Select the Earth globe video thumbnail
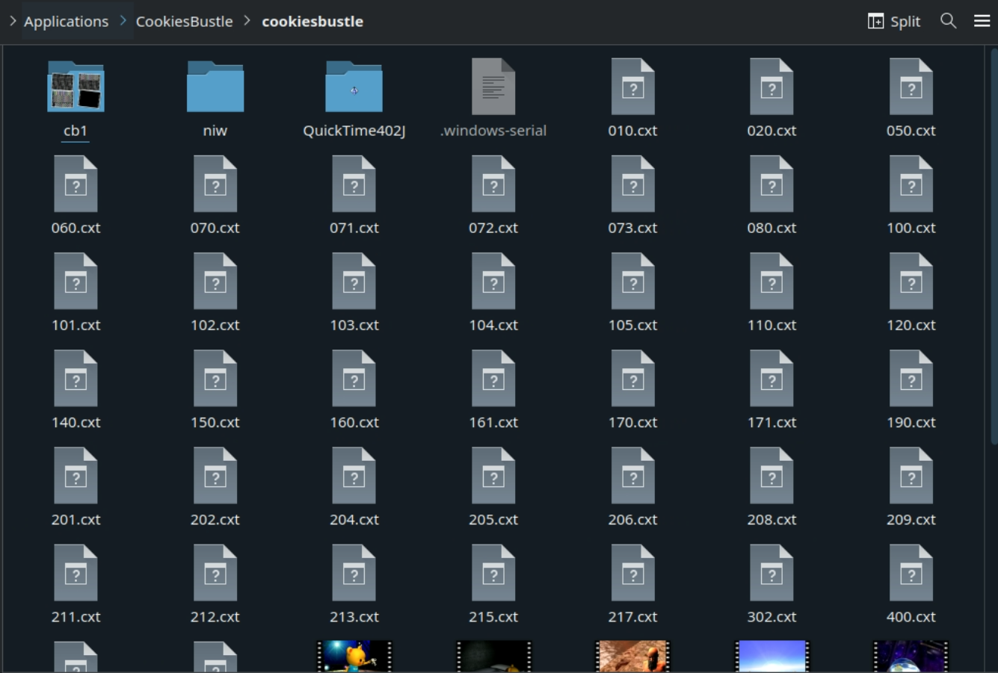Viewport: 998px width, 673px height. tap(911, 657)
